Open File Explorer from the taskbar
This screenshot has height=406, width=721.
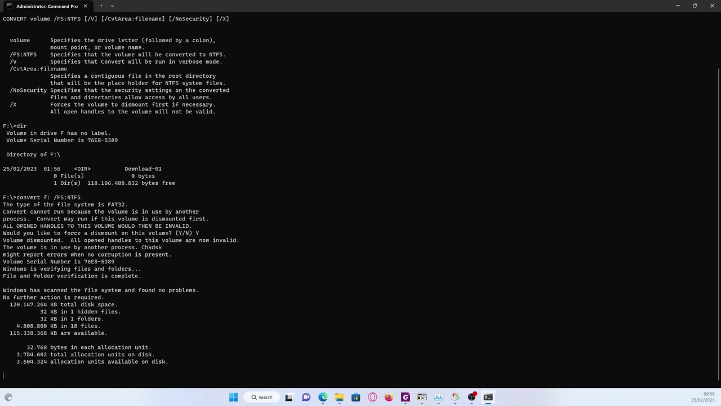point(339,397)
